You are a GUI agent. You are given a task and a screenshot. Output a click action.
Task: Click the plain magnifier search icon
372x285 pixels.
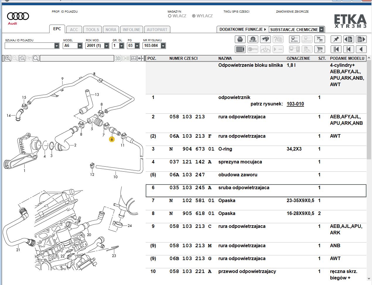pos(36,58)
